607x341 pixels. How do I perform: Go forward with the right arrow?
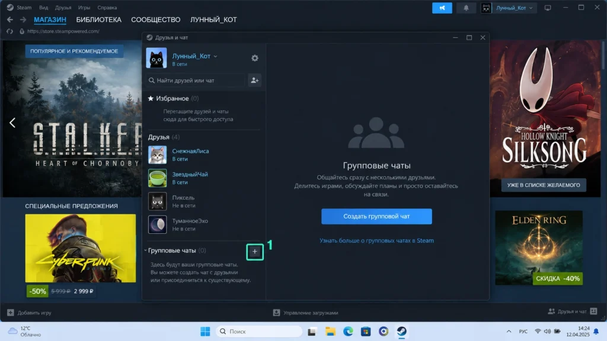point(23,20)
